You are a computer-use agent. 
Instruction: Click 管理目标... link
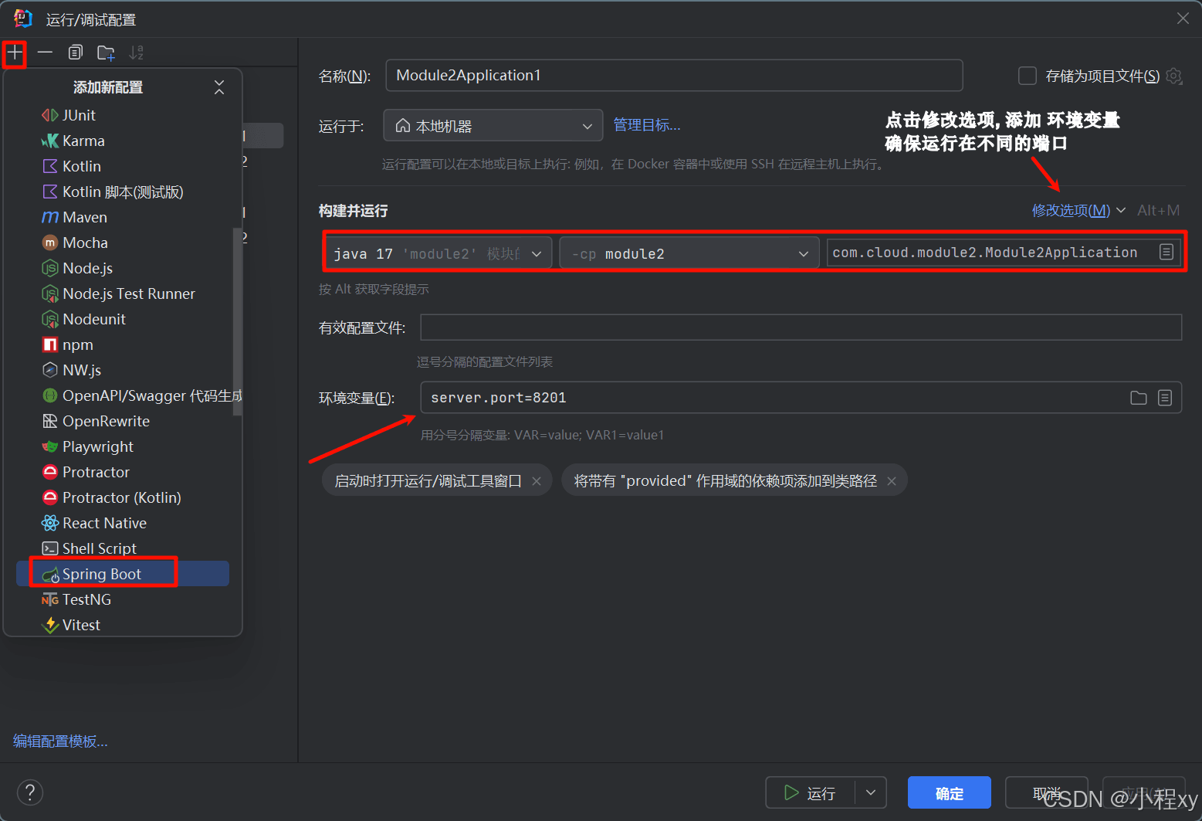(647, 125)
